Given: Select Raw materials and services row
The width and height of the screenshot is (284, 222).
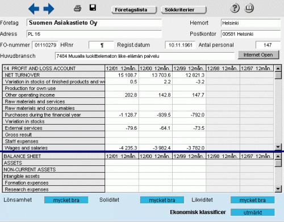Looking at the screenshot, I should (53, 101).
